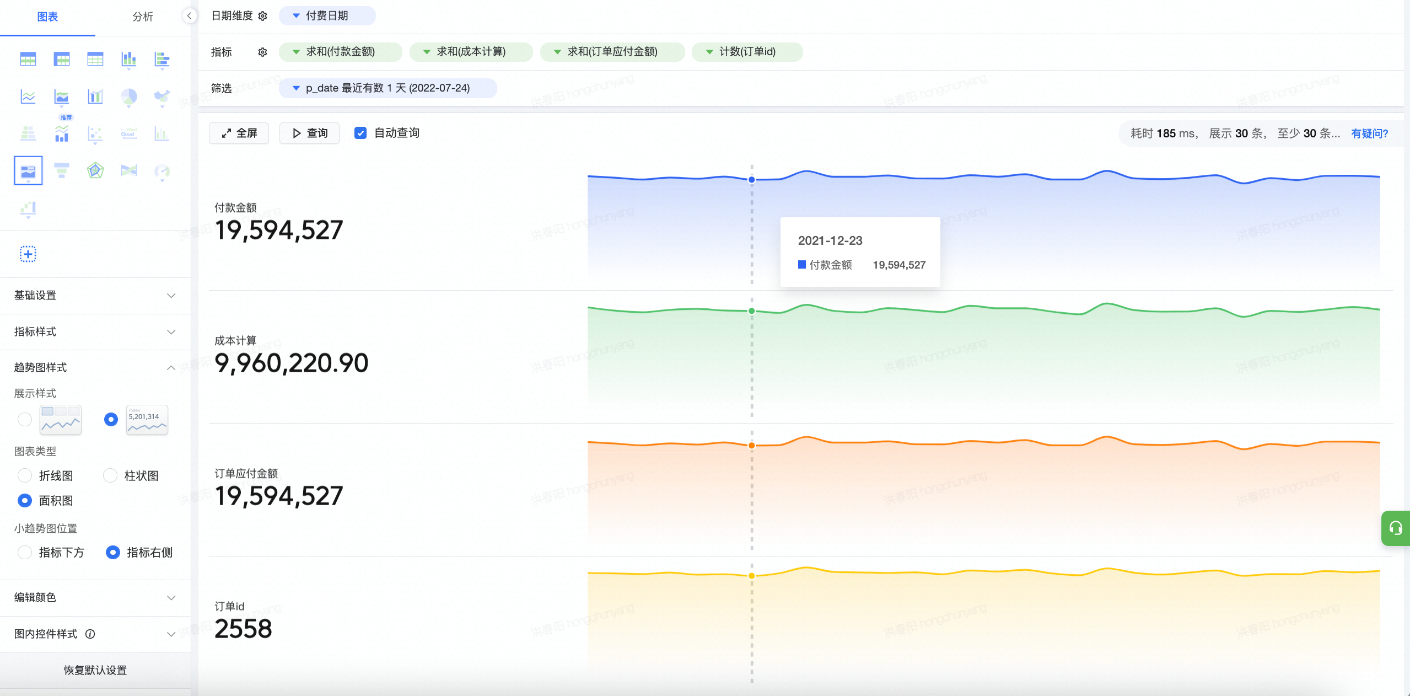Set trend position to 指标右侧

[112, 552]
